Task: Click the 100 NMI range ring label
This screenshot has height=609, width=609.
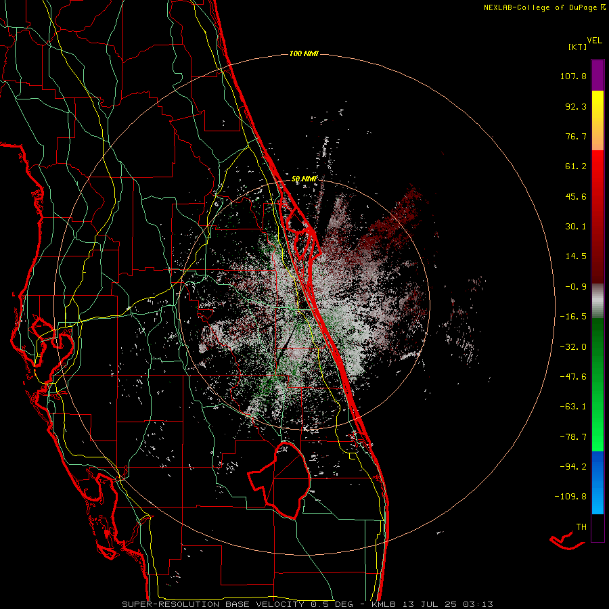Action: (304, 53)
